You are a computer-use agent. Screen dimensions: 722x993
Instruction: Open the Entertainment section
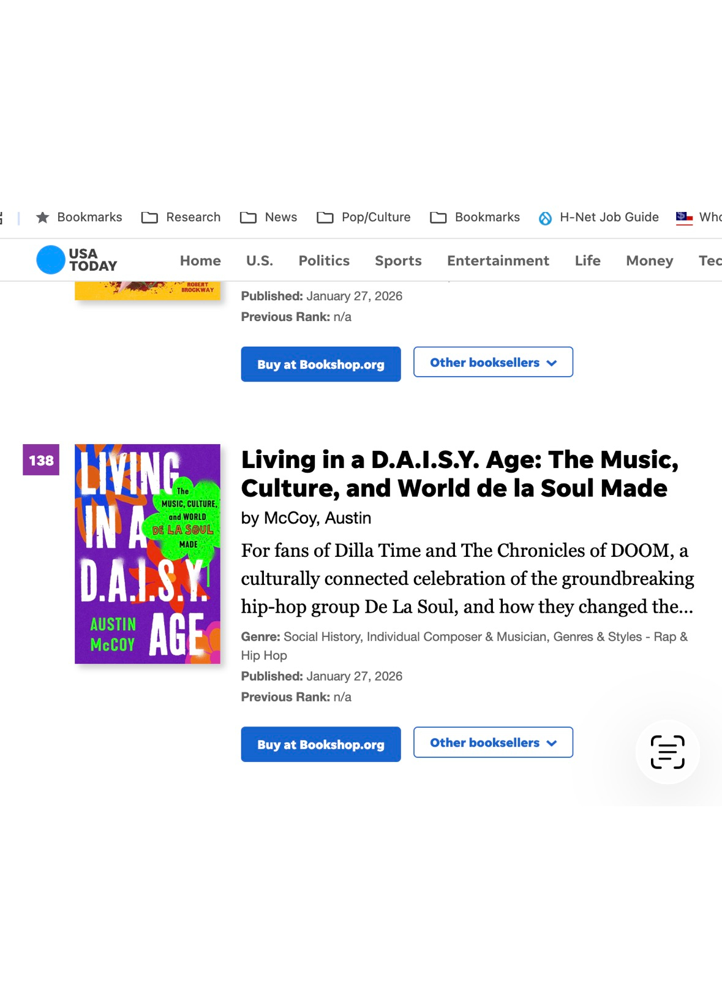point(498,261)
